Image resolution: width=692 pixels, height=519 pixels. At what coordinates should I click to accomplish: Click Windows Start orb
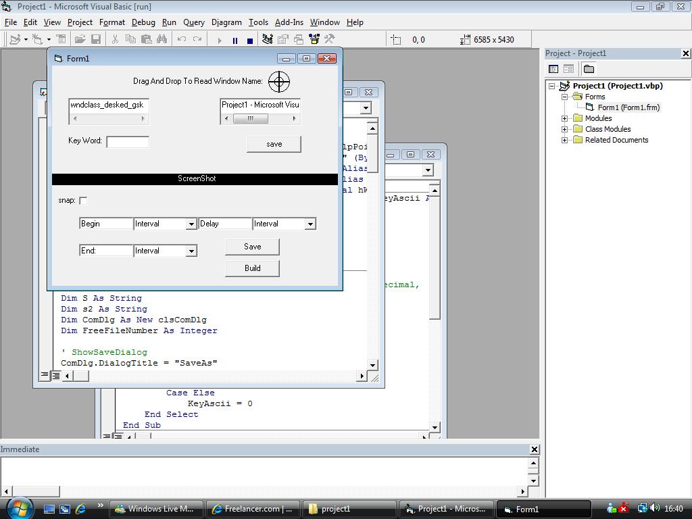tap(20, 509)
